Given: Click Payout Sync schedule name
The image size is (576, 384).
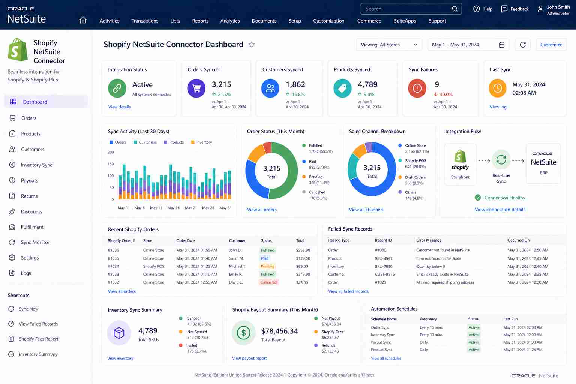Looking at the screenshot, I should tap(381, 342).
